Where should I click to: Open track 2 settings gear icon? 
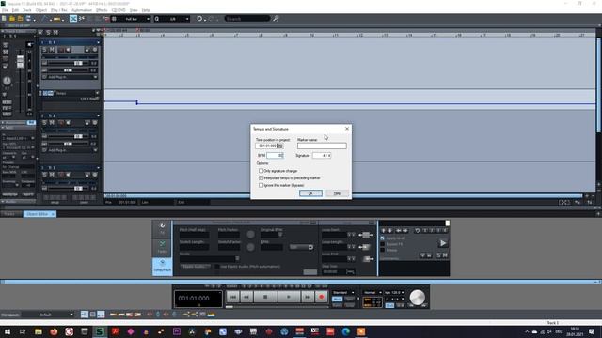(95, 123)
